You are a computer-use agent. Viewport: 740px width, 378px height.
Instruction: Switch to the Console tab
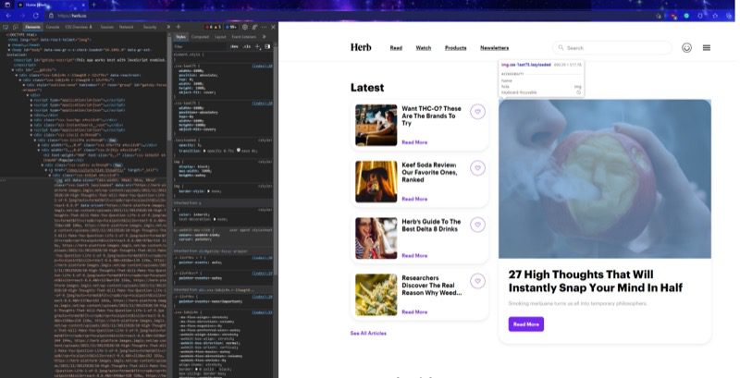(x=53, y=28)
